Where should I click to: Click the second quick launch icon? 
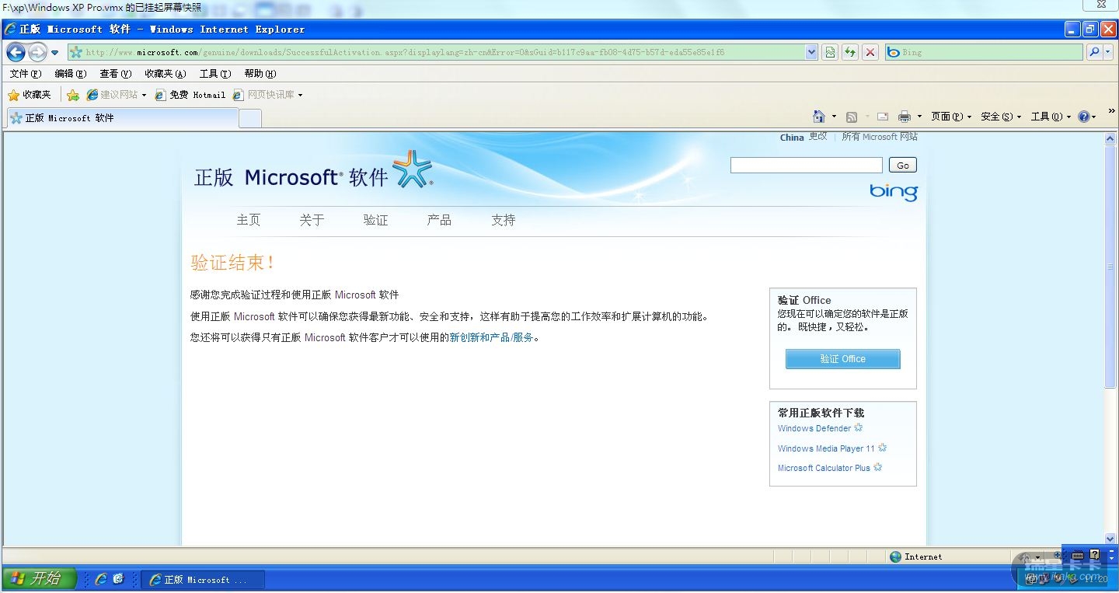click(x=118, y=579)
